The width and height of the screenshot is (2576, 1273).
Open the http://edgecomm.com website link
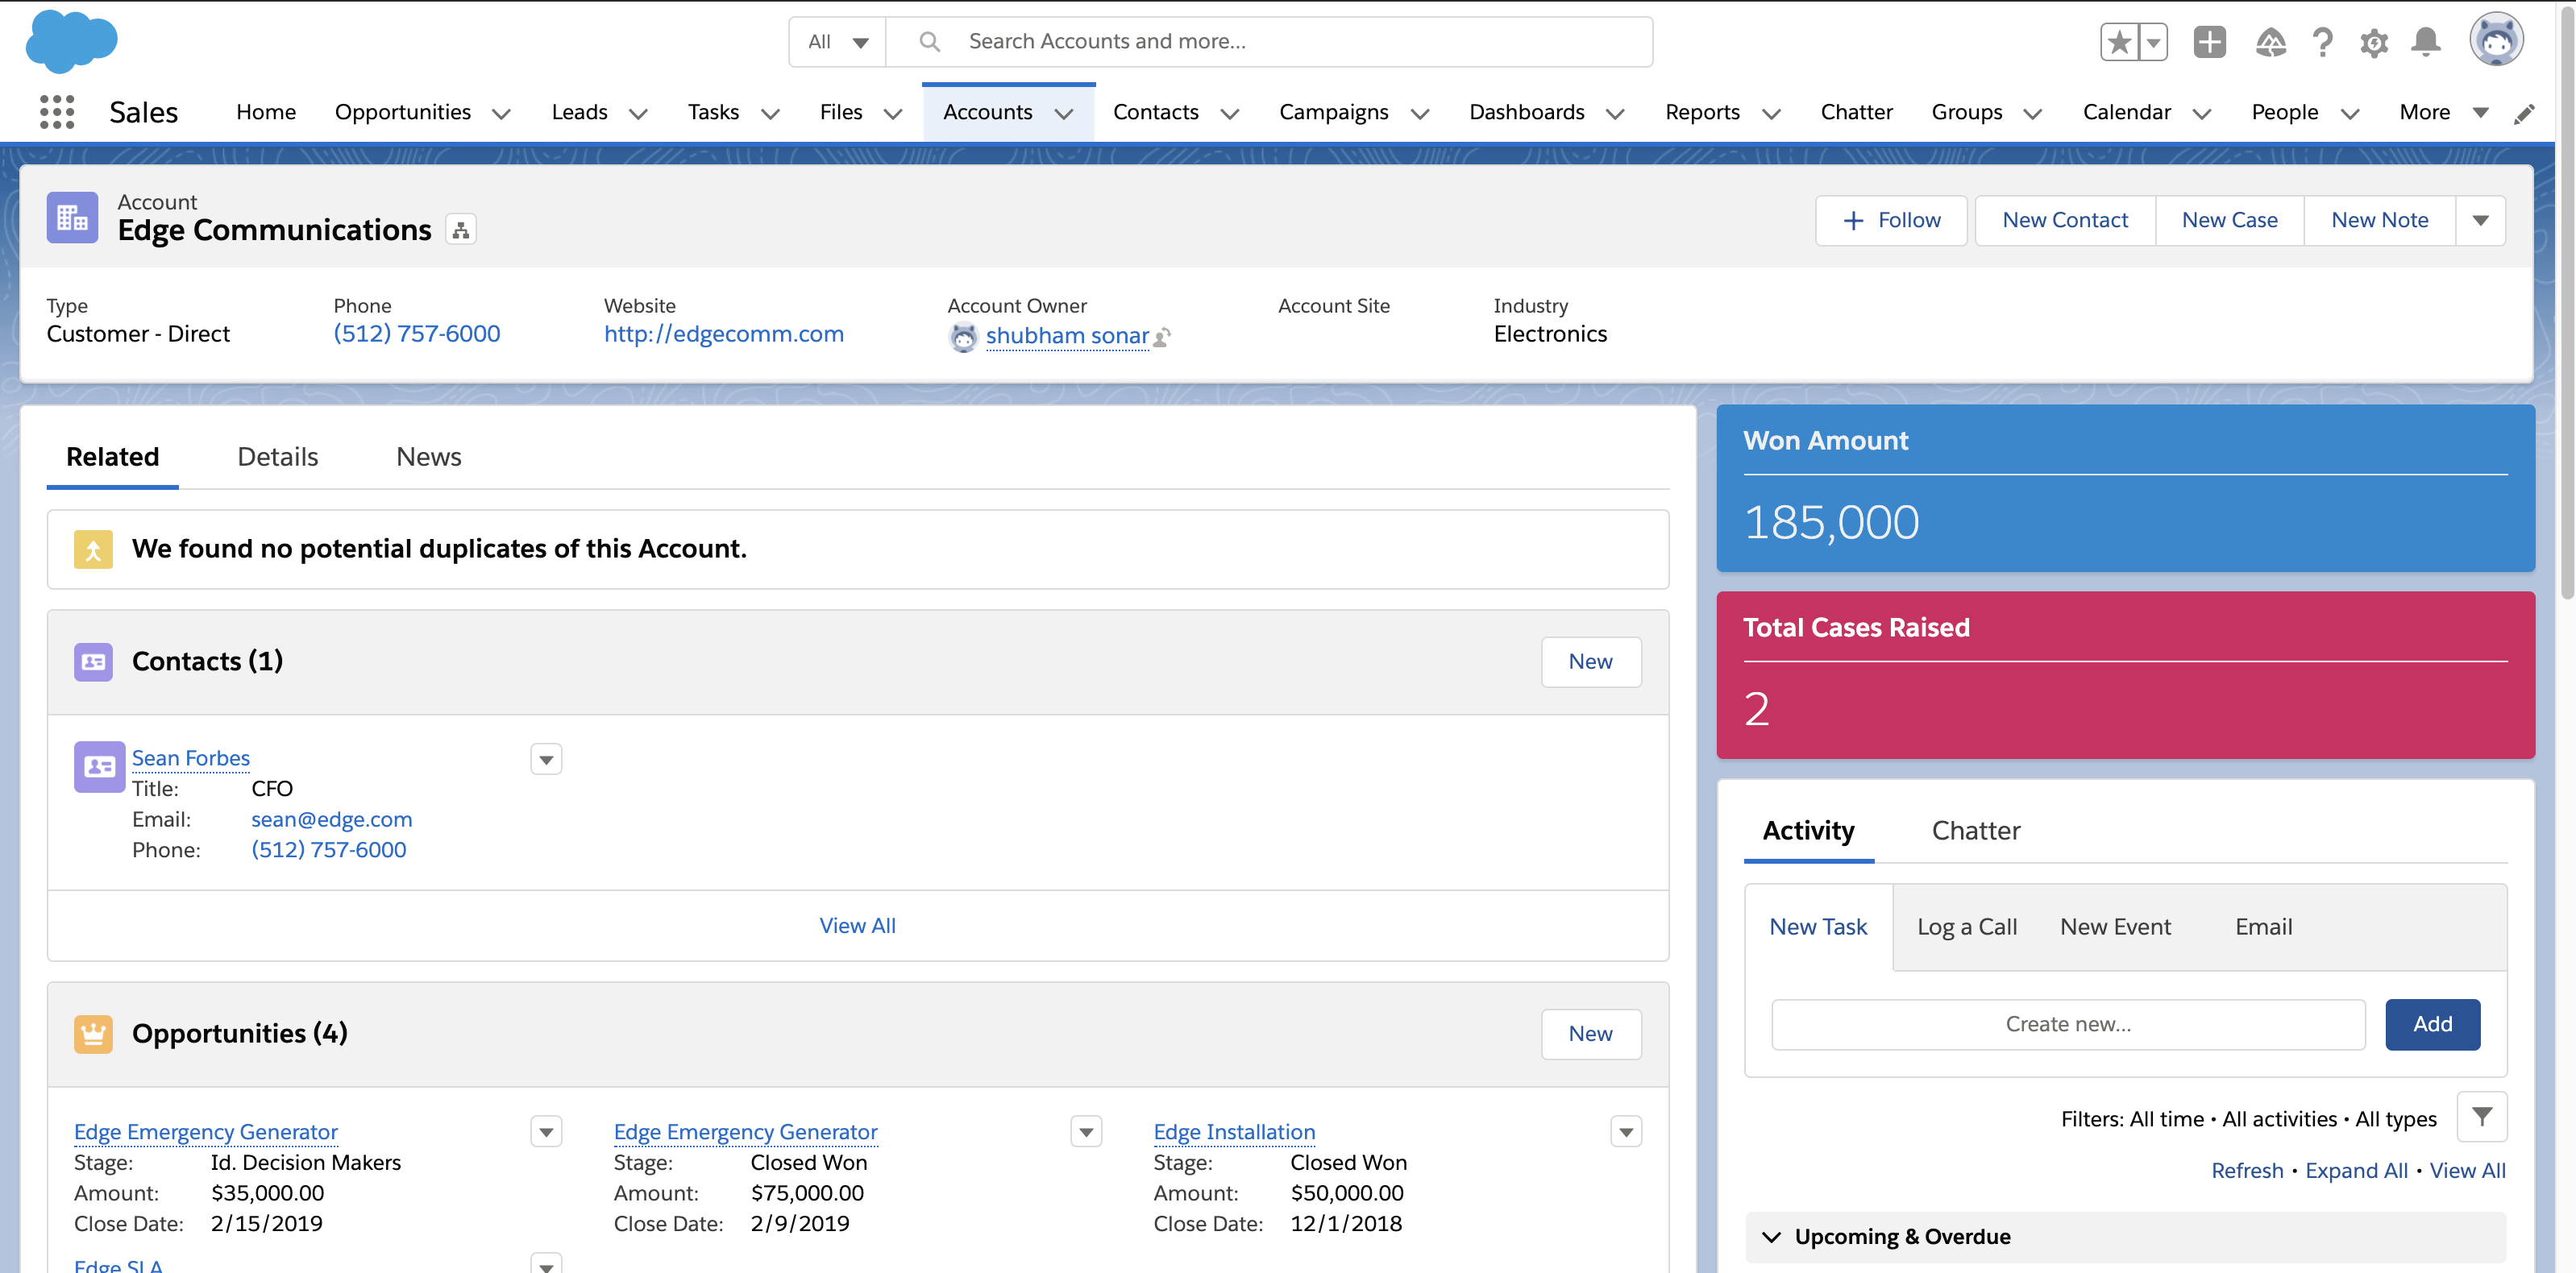click(x=724, y=334)
